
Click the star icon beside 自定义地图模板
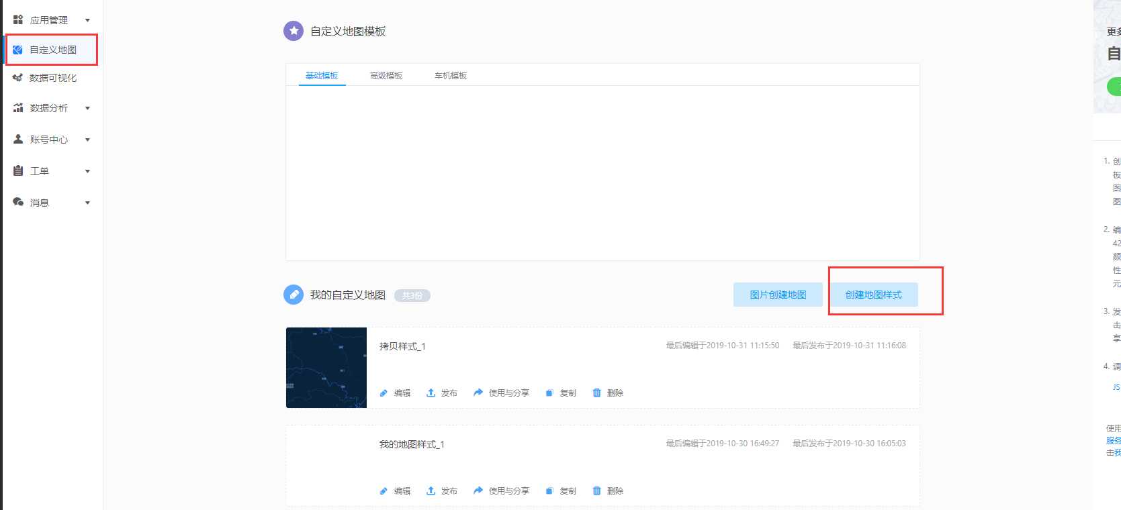[294, 31]
